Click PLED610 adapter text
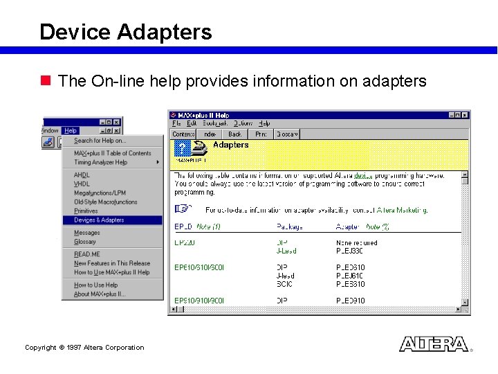Image resolution: width=498 pixels, height=374 pixels. tap(350, 268)
